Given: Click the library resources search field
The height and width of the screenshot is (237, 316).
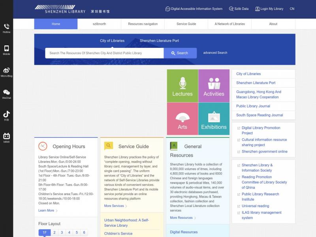Looking at the screenshot, I should pyautogui.click(x=104, y=53).
